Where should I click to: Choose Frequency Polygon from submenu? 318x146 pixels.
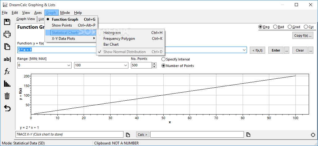pyautogui.click(x=130, y=39)
